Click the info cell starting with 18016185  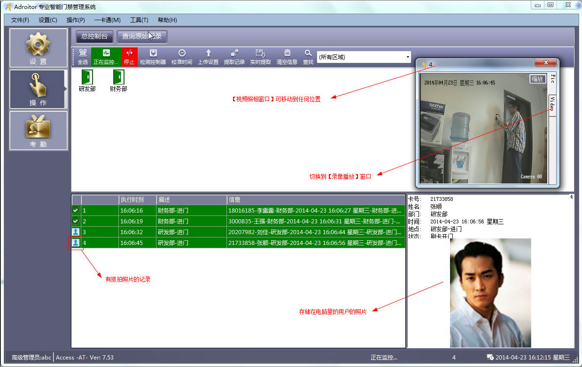click(316, 210)
